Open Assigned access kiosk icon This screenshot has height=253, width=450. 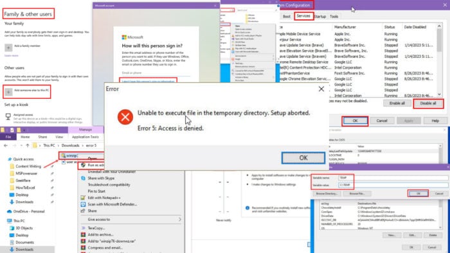8,116
